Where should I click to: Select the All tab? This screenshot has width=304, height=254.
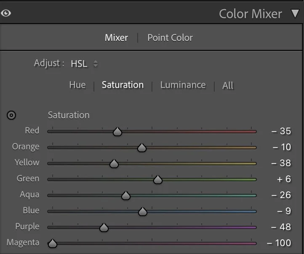pyautogui.click(x=228, y=85)
